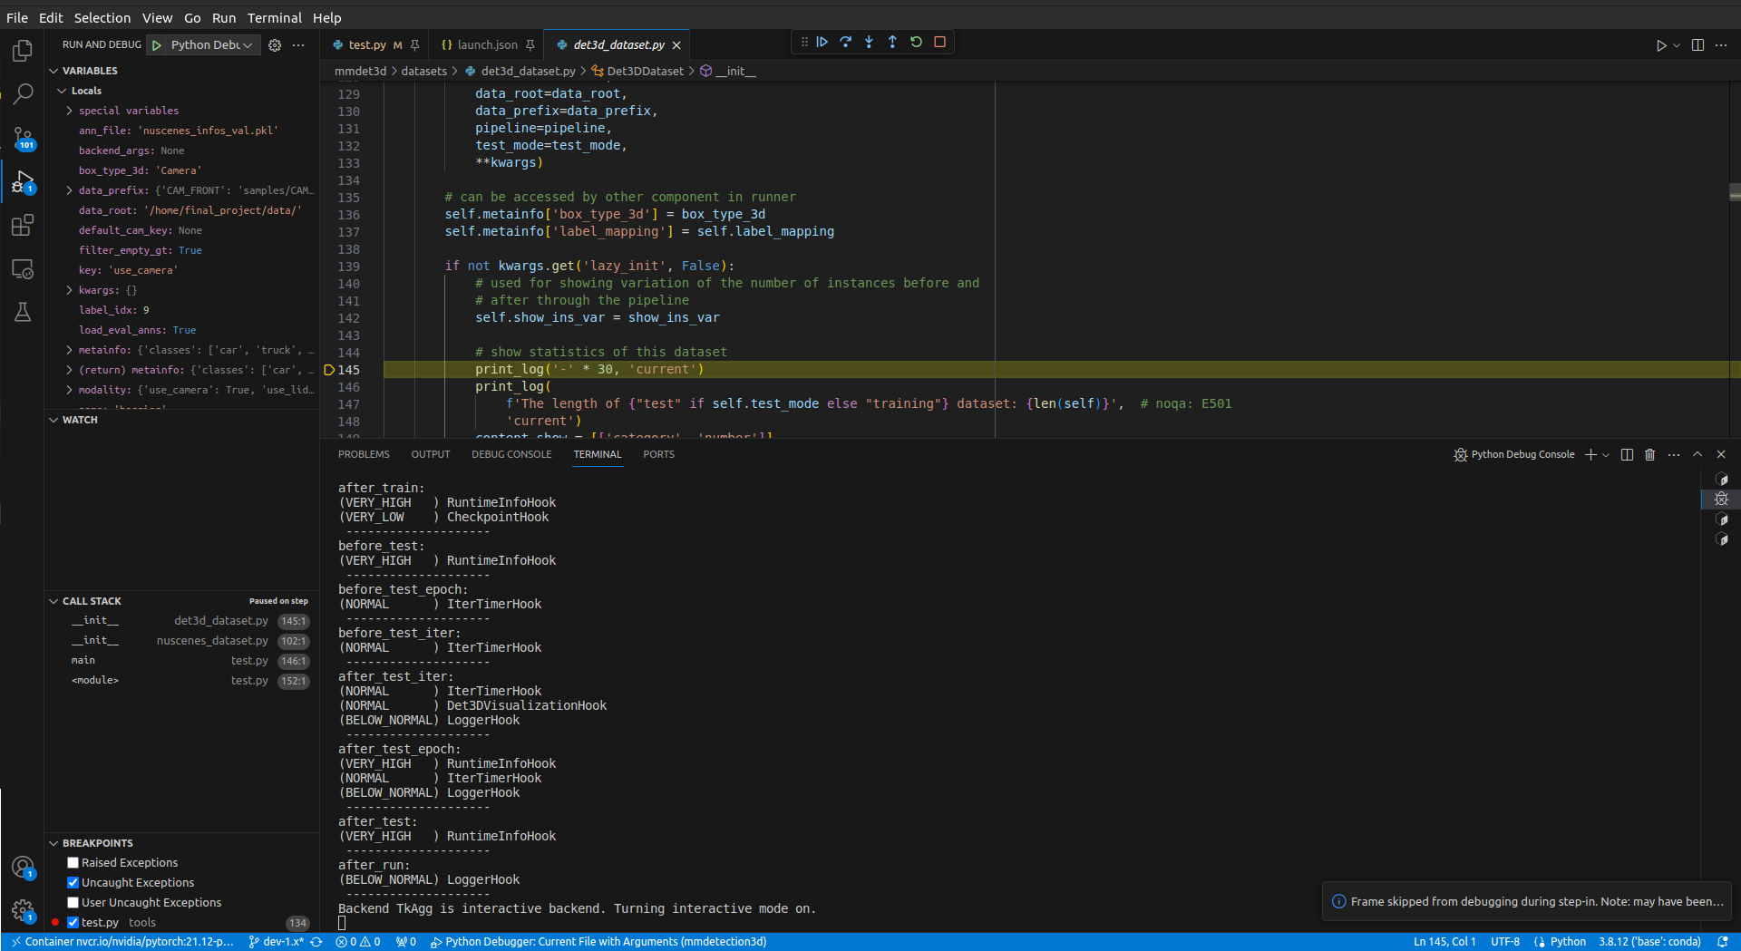Viewport: 1741px width, 951px height.
Task: Click Det3DDataset in the breadcrumb bar
Action: coord(645,71)
